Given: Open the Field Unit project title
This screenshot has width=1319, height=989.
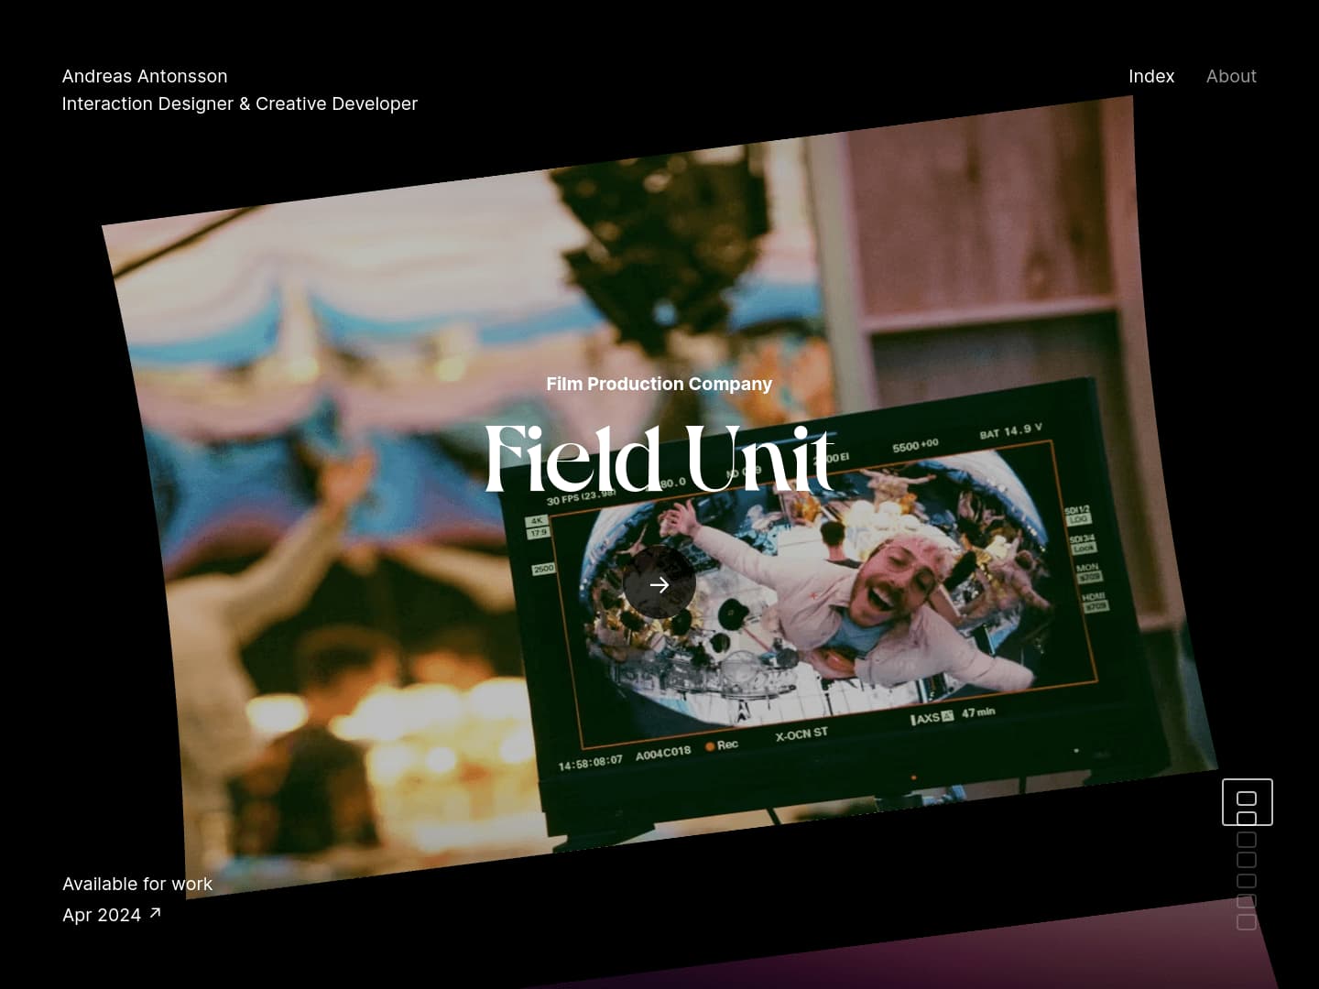Looking at the screenshot, I should (x=659, y=458).
